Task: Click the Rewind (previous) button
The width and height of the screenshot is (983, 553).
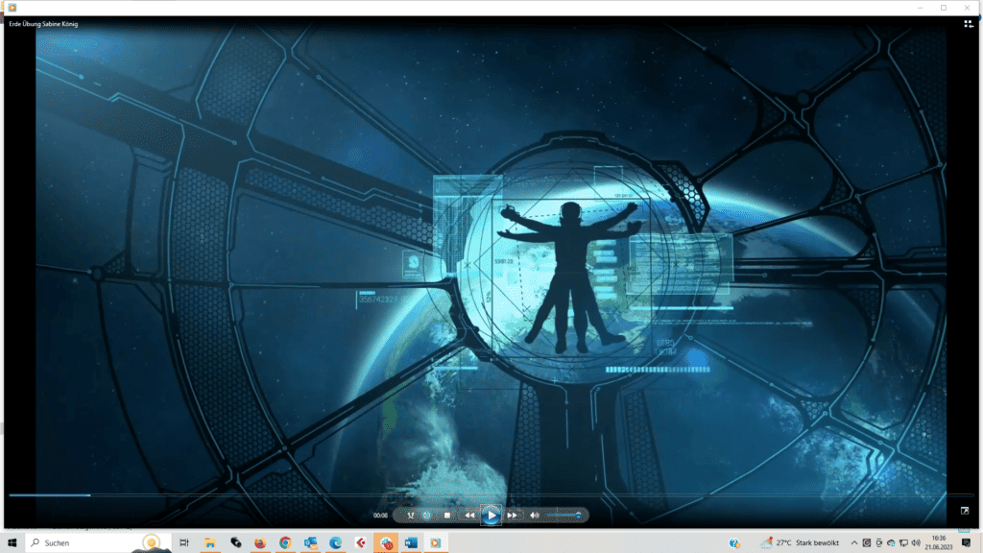Action: click(469, 516)
